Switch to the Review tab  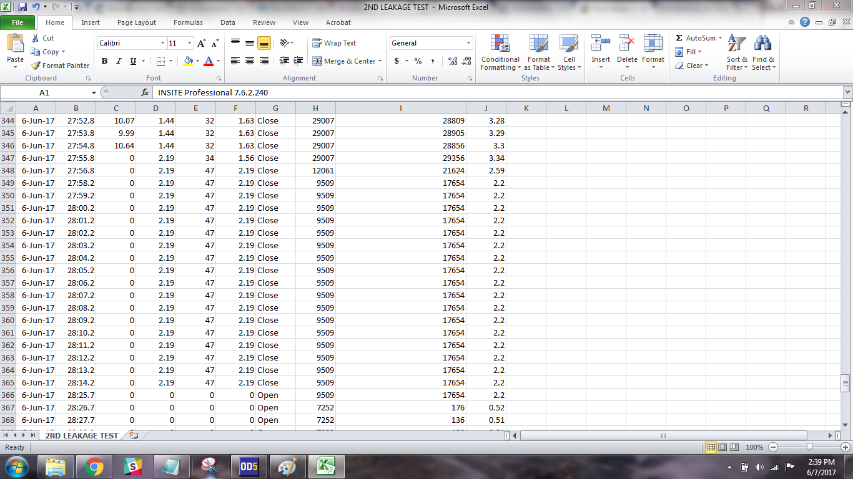click(x=264, y=22)
